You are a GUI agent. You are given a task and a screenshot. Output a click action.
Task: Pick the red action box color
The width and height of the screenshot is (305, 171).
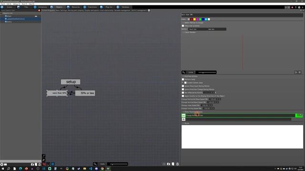192,19
